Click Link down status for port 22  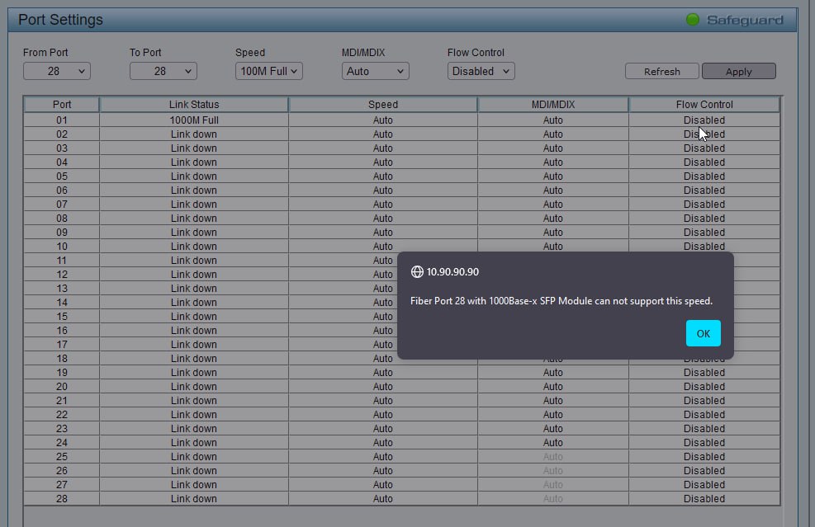pyautogui.click(x=194, y=414)
